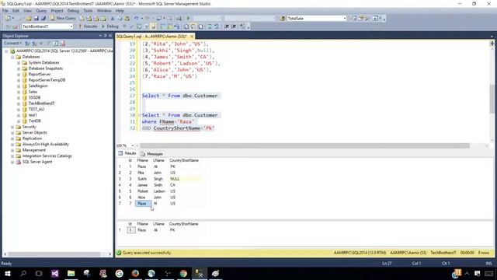497x280 pixels.
Task: Click the 'Sukhi' cell in results
Action: [142, 179]
